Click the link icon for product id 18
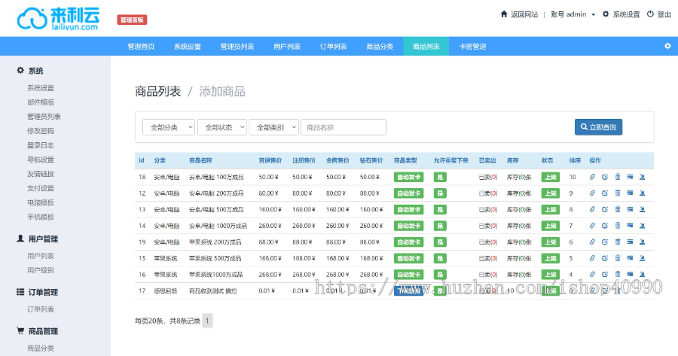 592,178
